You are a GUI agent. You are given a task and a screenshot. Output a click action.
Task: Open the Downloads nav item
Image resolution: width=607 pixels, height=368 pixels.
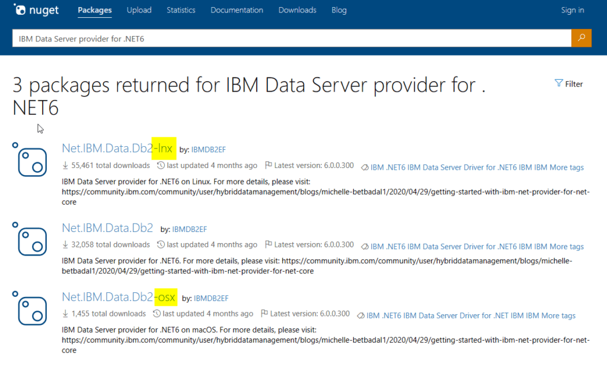(298, 10)
